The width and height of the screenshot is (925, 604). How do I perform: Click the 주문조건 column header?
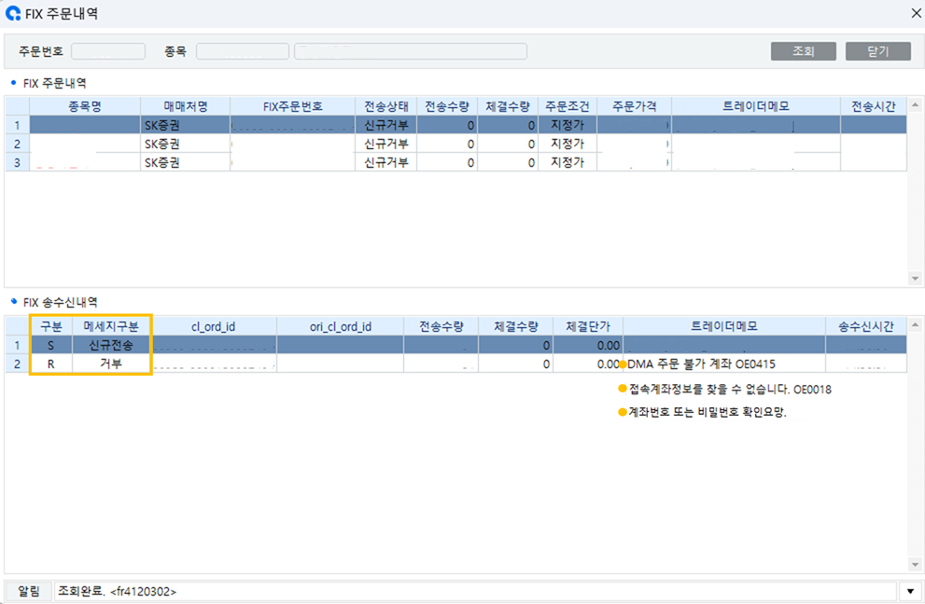coord(568,106)
